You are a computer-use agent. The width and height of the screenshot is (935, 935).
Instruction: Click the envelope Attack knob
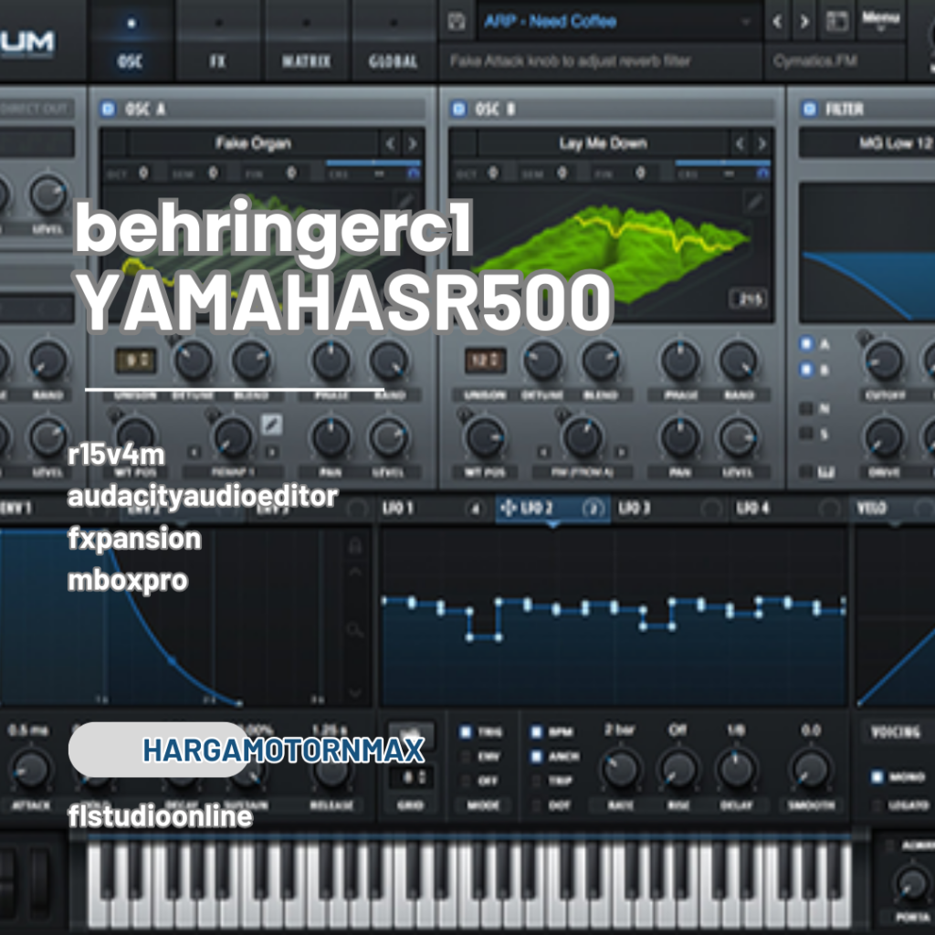pyautogui.click(x=30, y=769)
